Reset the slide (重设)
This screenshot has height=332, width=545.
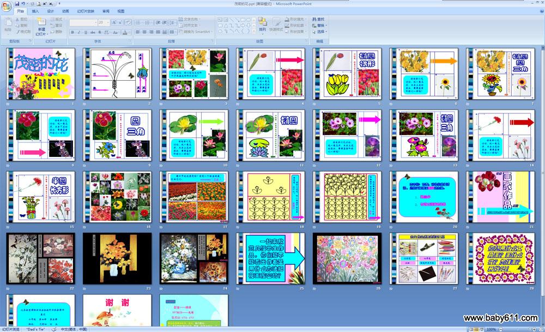[57, 26]
